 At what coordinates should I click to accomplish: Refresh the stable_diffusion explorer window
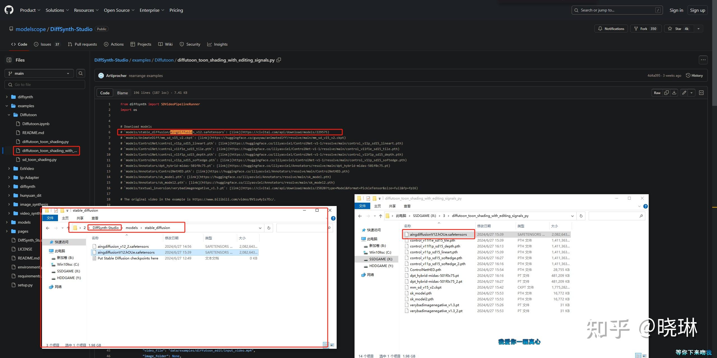tap(269, 228)
